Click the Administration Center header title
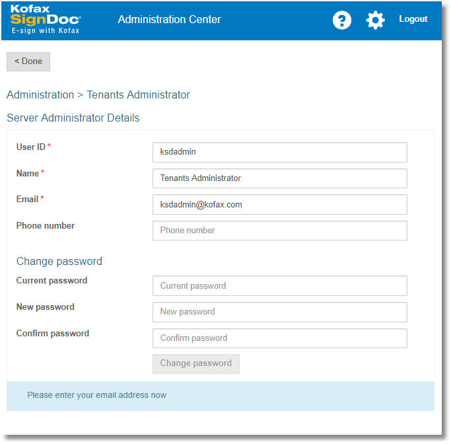 169,19
